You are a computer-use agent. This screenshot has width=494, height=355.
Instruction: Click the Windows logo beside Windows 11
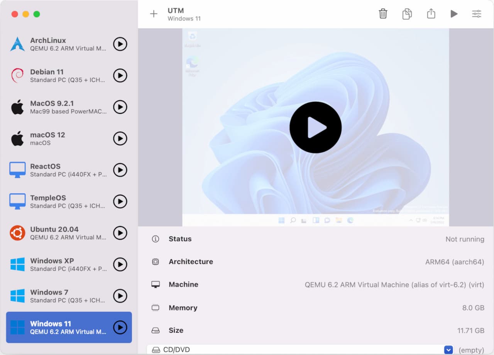click(17, 327)
